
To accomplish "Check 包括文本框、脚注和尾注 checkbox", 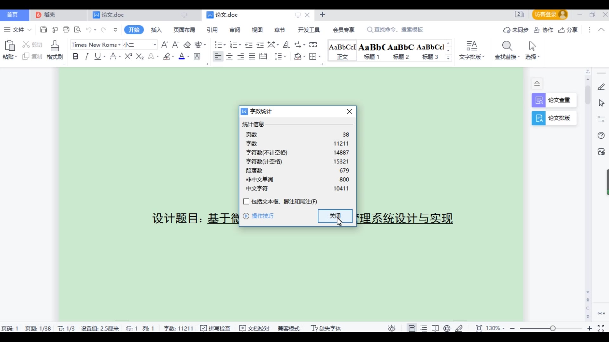I will tap(246, 201).
